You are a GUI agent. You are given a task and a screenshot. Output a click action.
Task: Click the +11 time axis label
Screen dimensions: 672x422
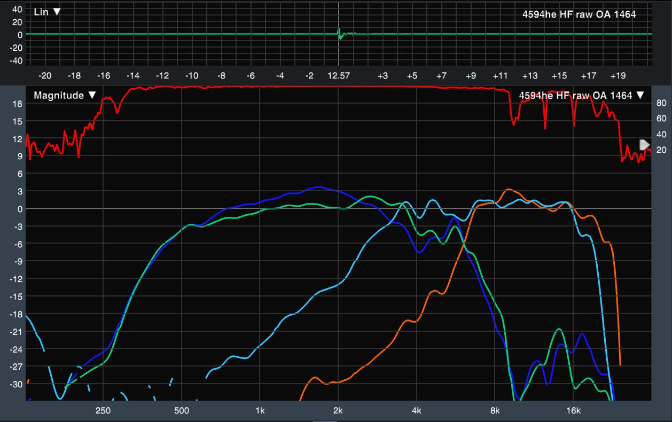pos(501,76)
